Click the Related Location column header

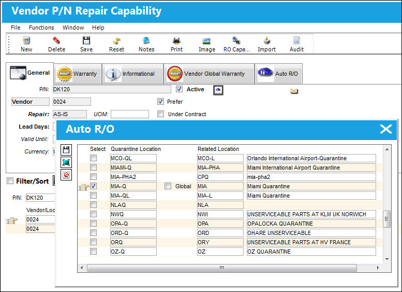pyautogui.click(x=218, y=149)
